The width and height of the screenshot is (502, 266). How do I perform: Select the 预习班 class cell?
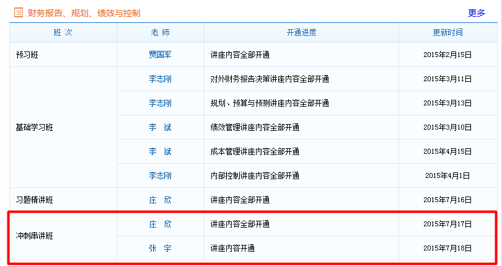pos(63,55)
